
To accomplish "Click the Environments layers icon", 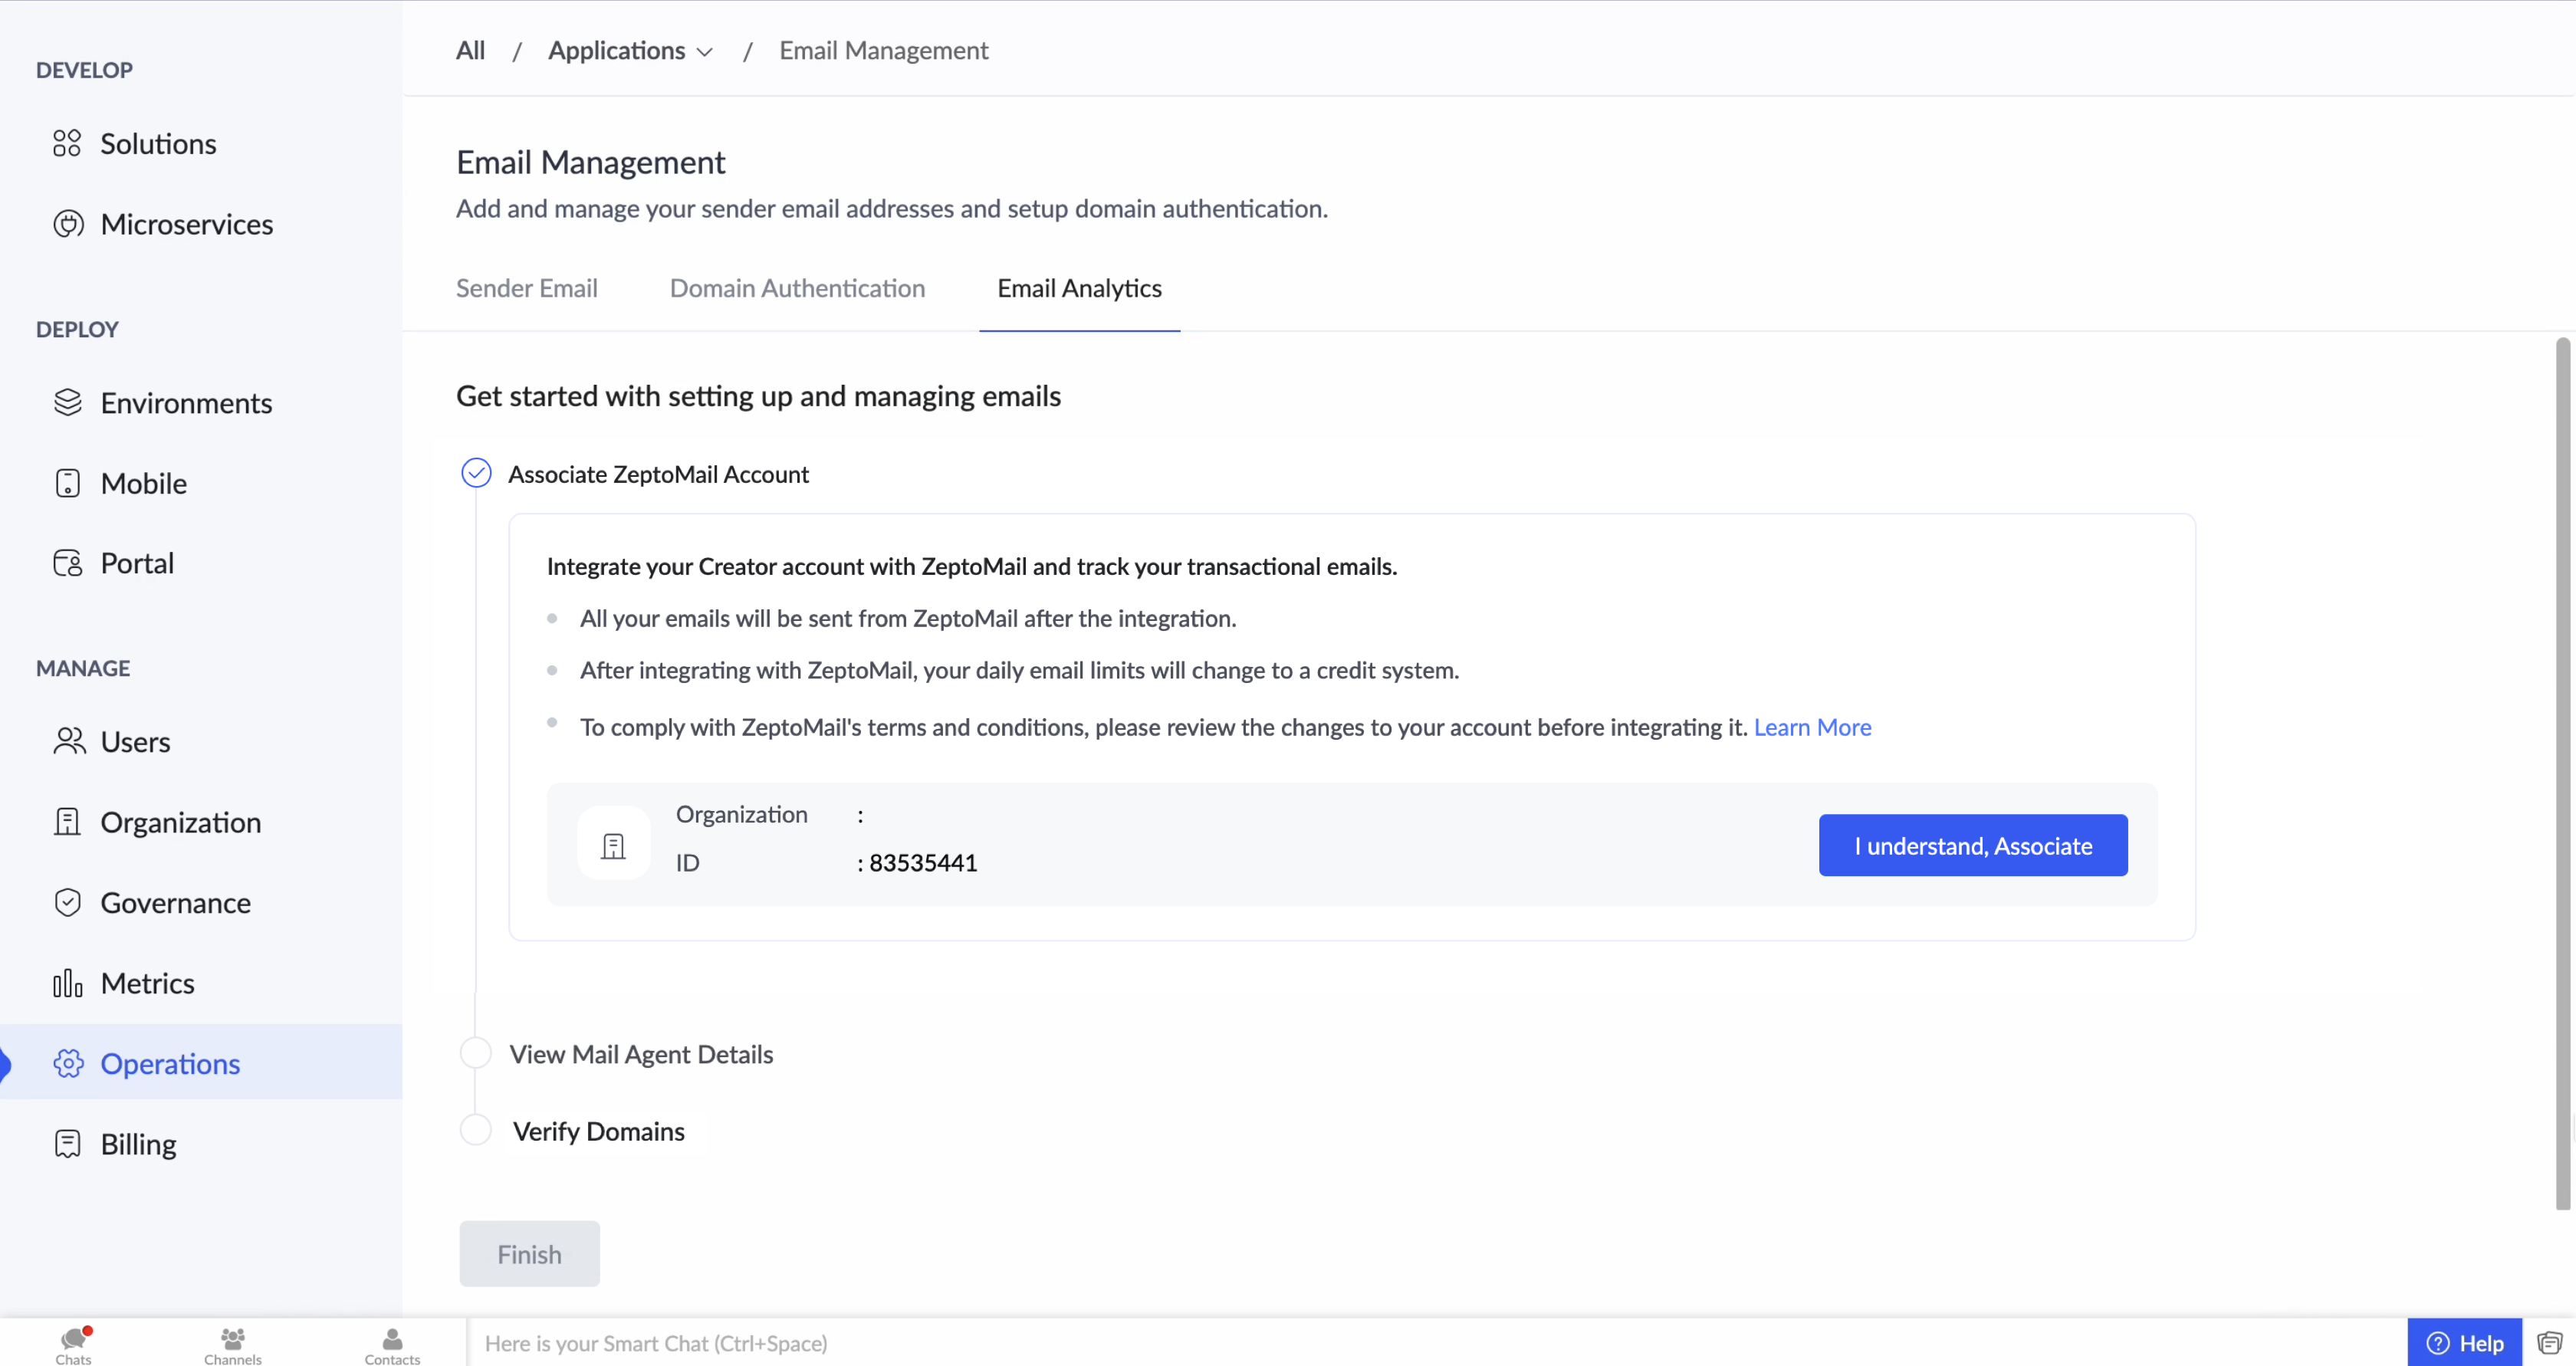I will [68, 403].
